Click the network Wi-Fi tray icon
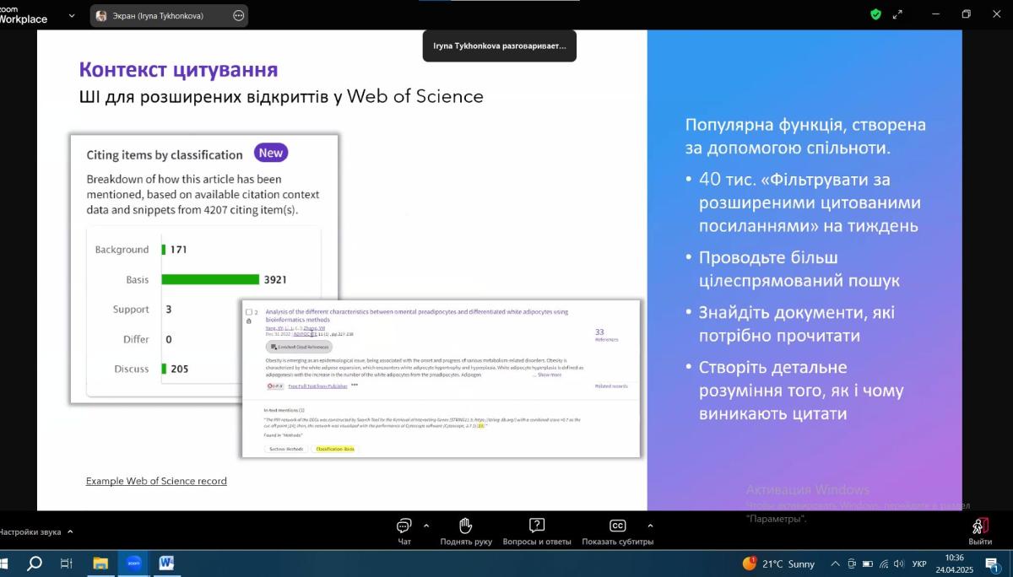 coord(884,564)
